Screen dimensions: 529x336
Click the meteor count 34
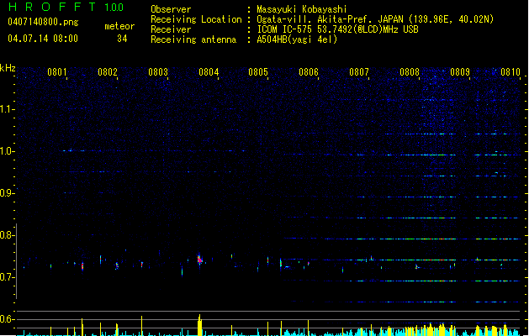(122, 39)
